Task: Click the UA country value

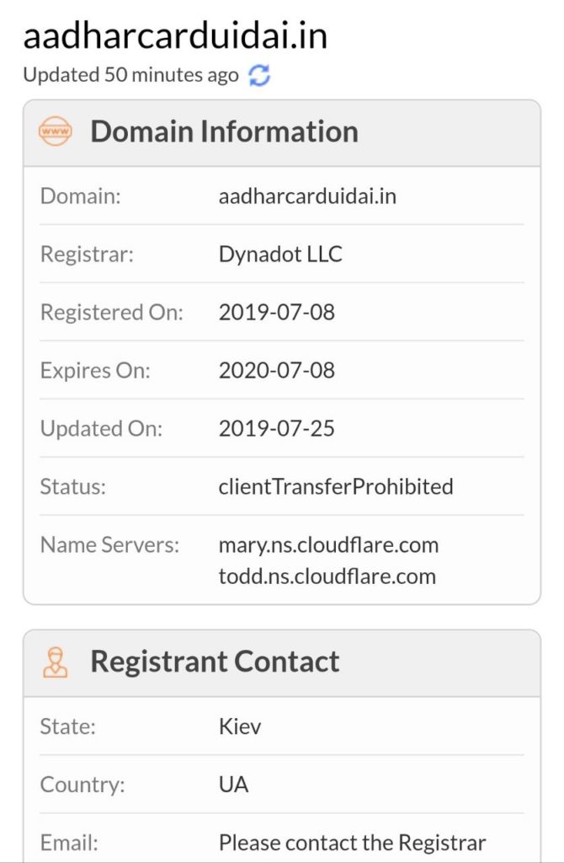Action: click(233, 785)
